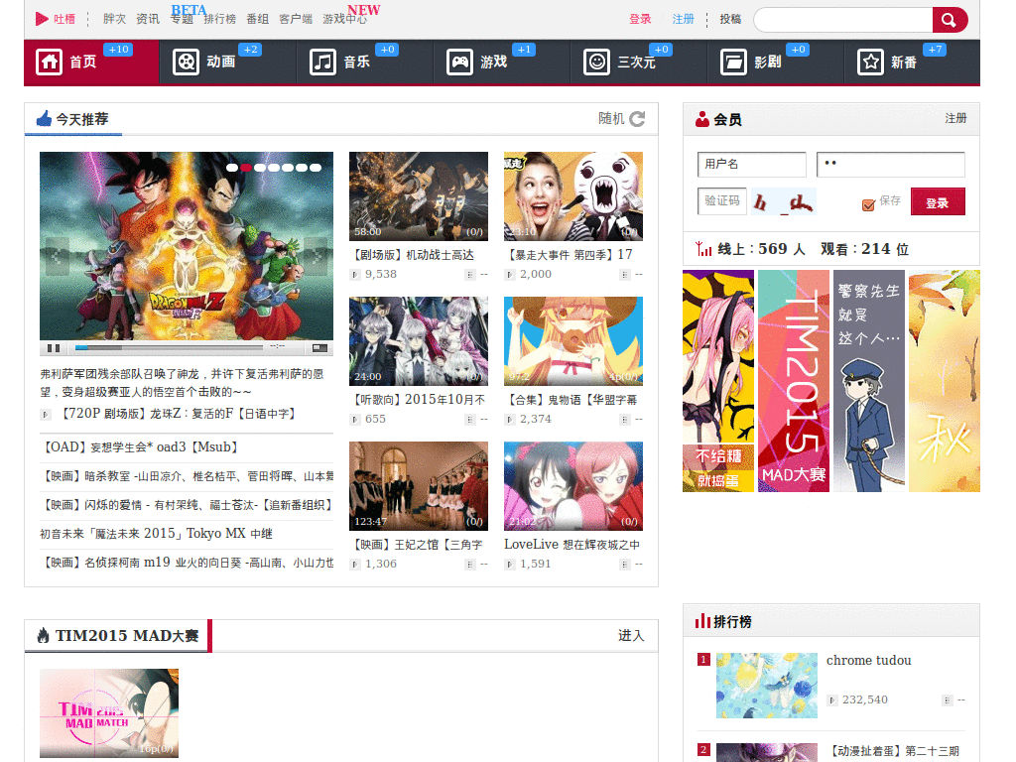Screen dimensions: 1016x762
Task: Open the 首页 home icon tab
Action: [x=50, y=63]
